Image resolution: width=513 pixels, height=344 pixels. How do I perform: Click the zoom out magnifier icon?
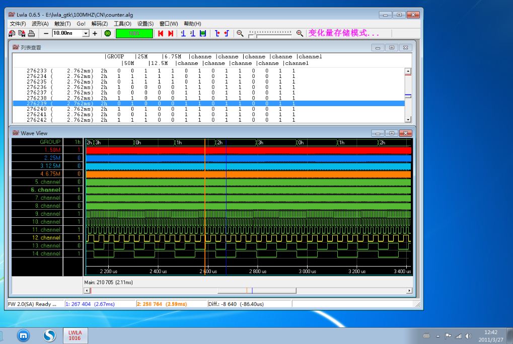point(240,33)
